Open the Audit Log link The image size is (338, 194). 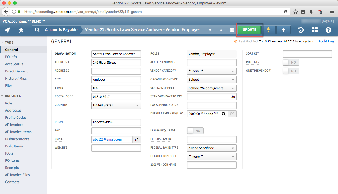pos(326,41)
